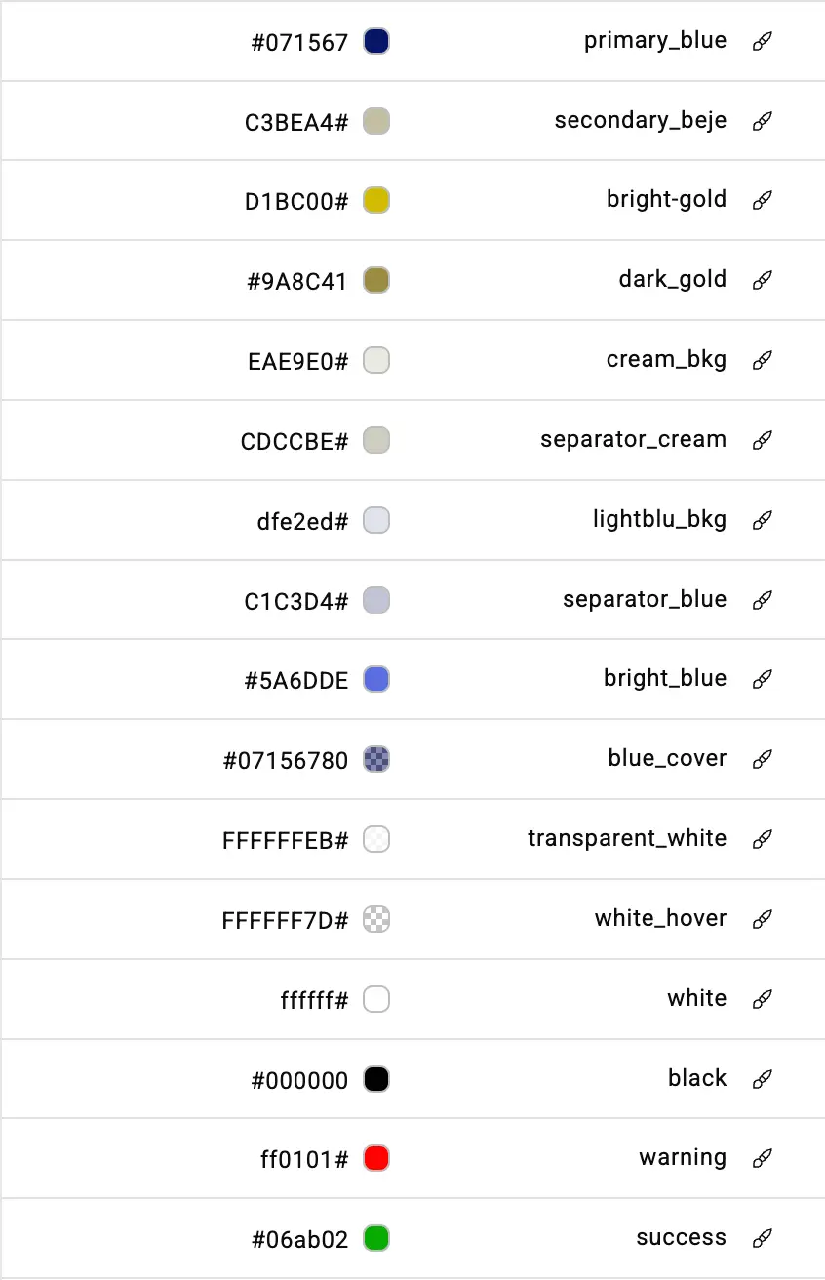
Task: Click the brush icon beside white_hover
Action: pos(763,919)
